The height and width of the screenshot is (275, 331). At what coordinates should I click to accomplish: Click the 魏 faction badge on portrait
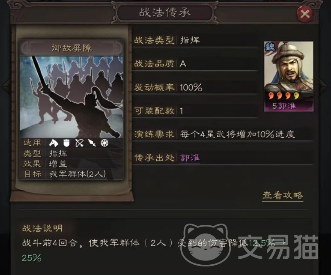[270, 46]
